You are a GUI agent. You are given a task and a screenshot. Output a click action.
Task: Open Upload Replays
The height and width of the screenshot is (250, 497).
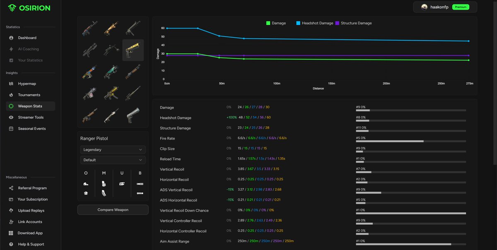point(30,210)
